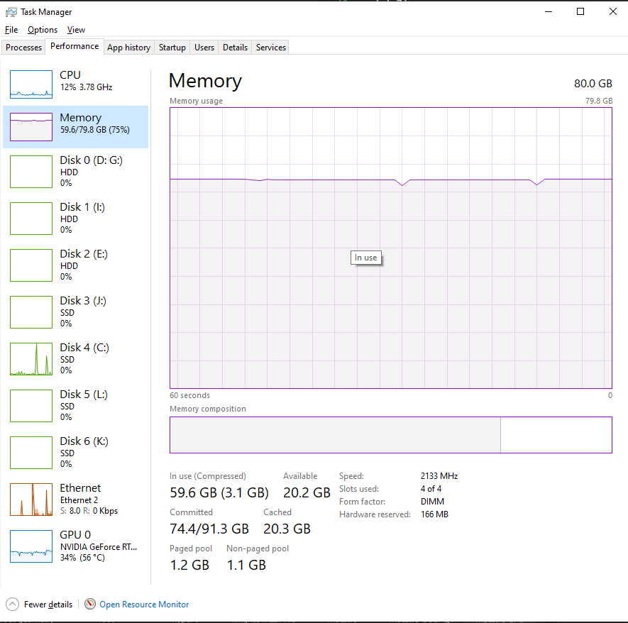Switch to the Processes tab

coord(23,48)
